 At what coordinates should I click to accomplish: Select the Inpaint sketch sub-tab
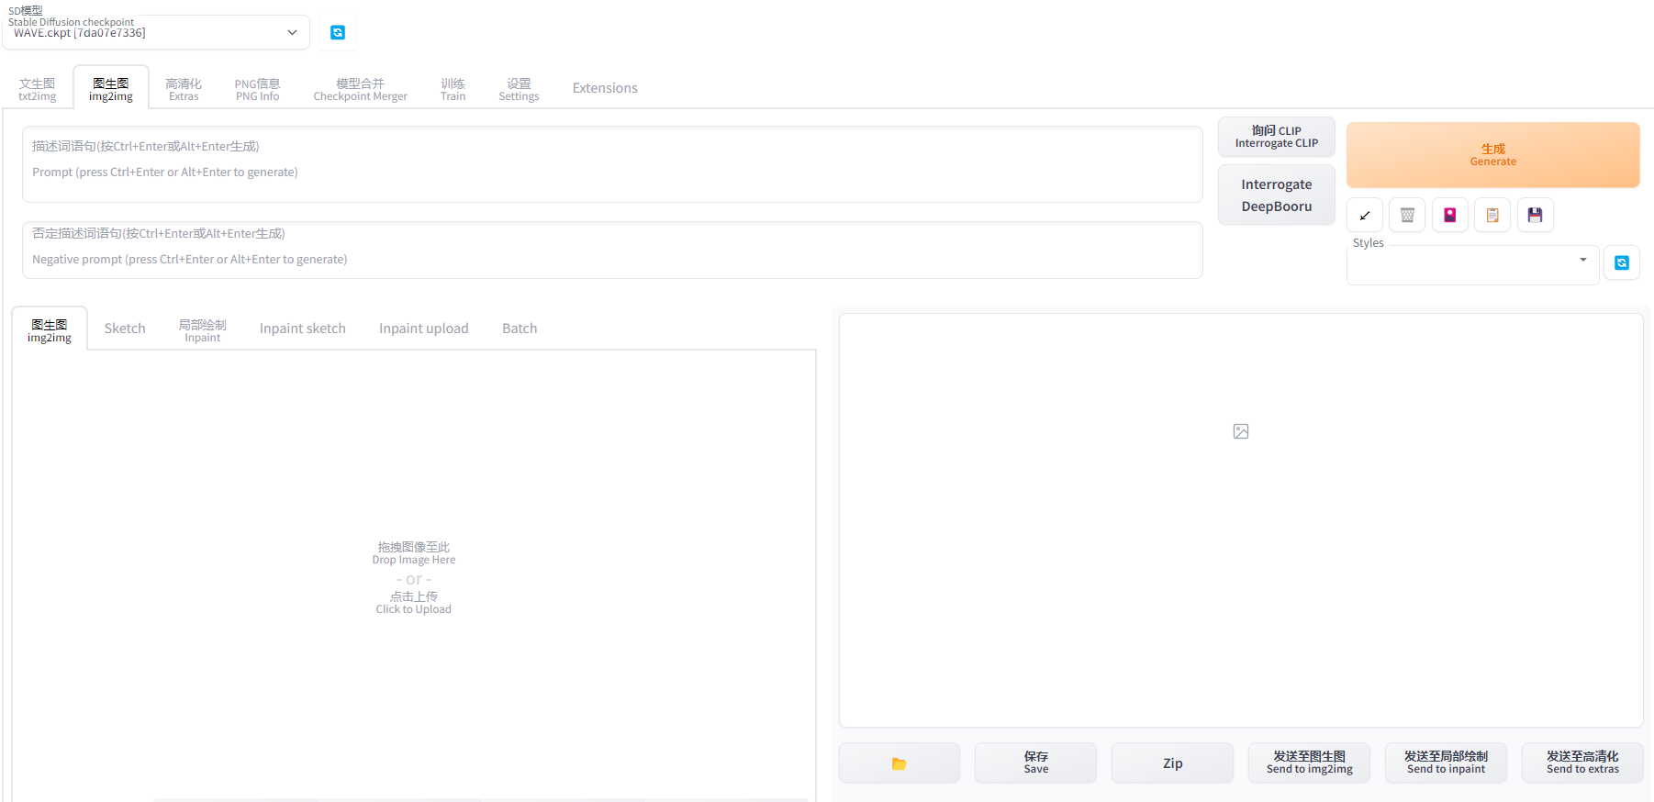[302, 329]
